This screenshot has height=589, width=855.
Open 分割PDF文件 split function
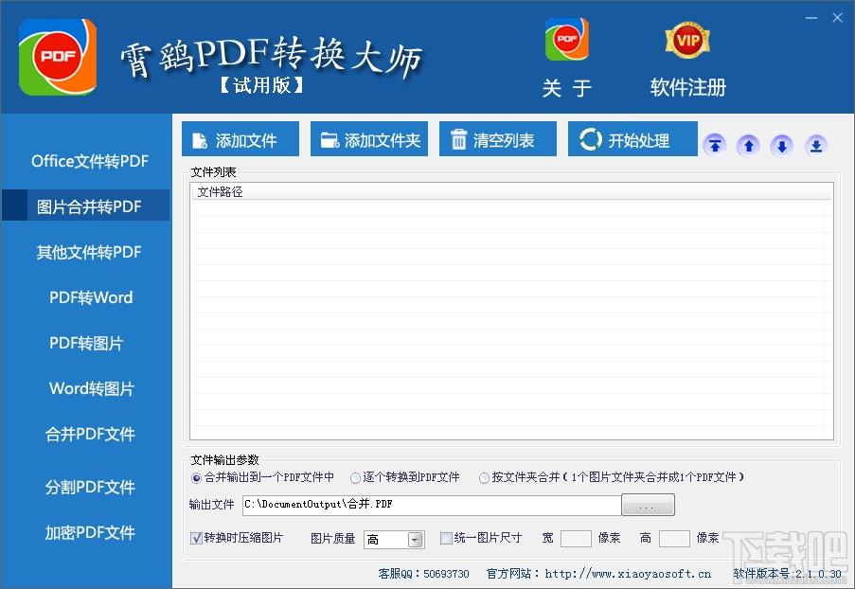coord(90,487)
